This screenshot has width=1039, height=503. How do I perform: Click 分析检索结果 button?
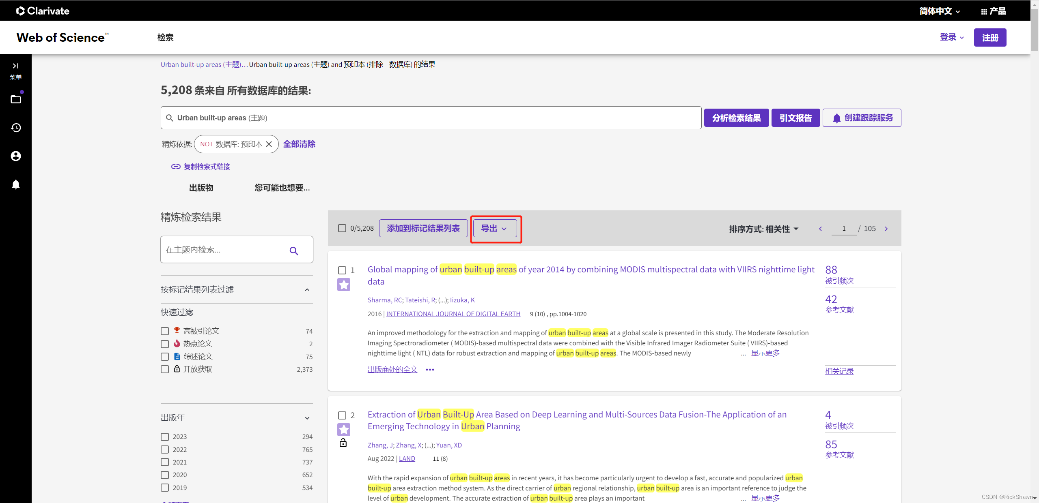point(737,118)
